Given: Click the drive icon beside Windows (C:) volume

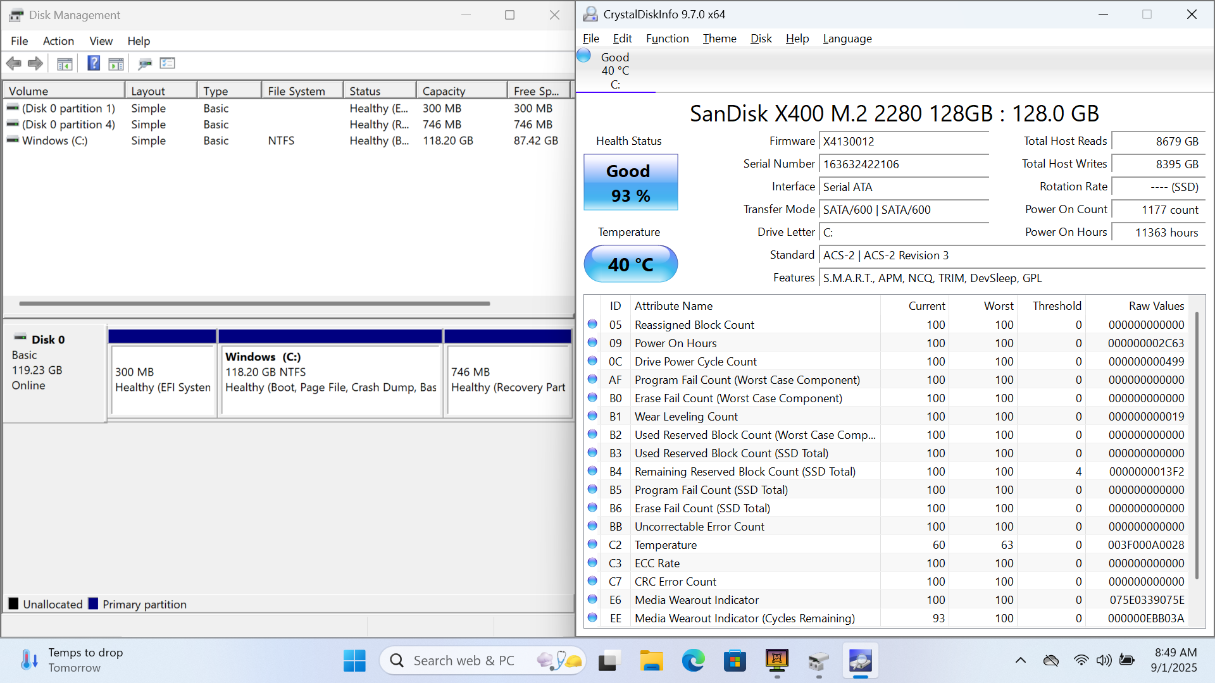Looking at the screenshot, I should (13, 140).
